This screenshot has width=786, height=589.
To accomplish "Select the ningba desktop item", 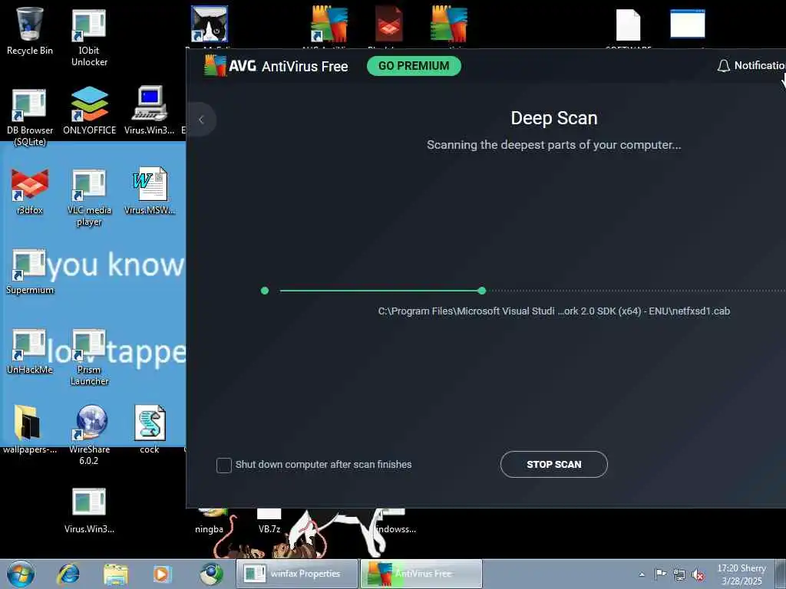I will click(209, 529).
